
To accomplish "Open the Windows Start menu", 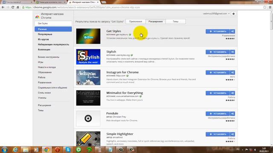I will point(5,150).
